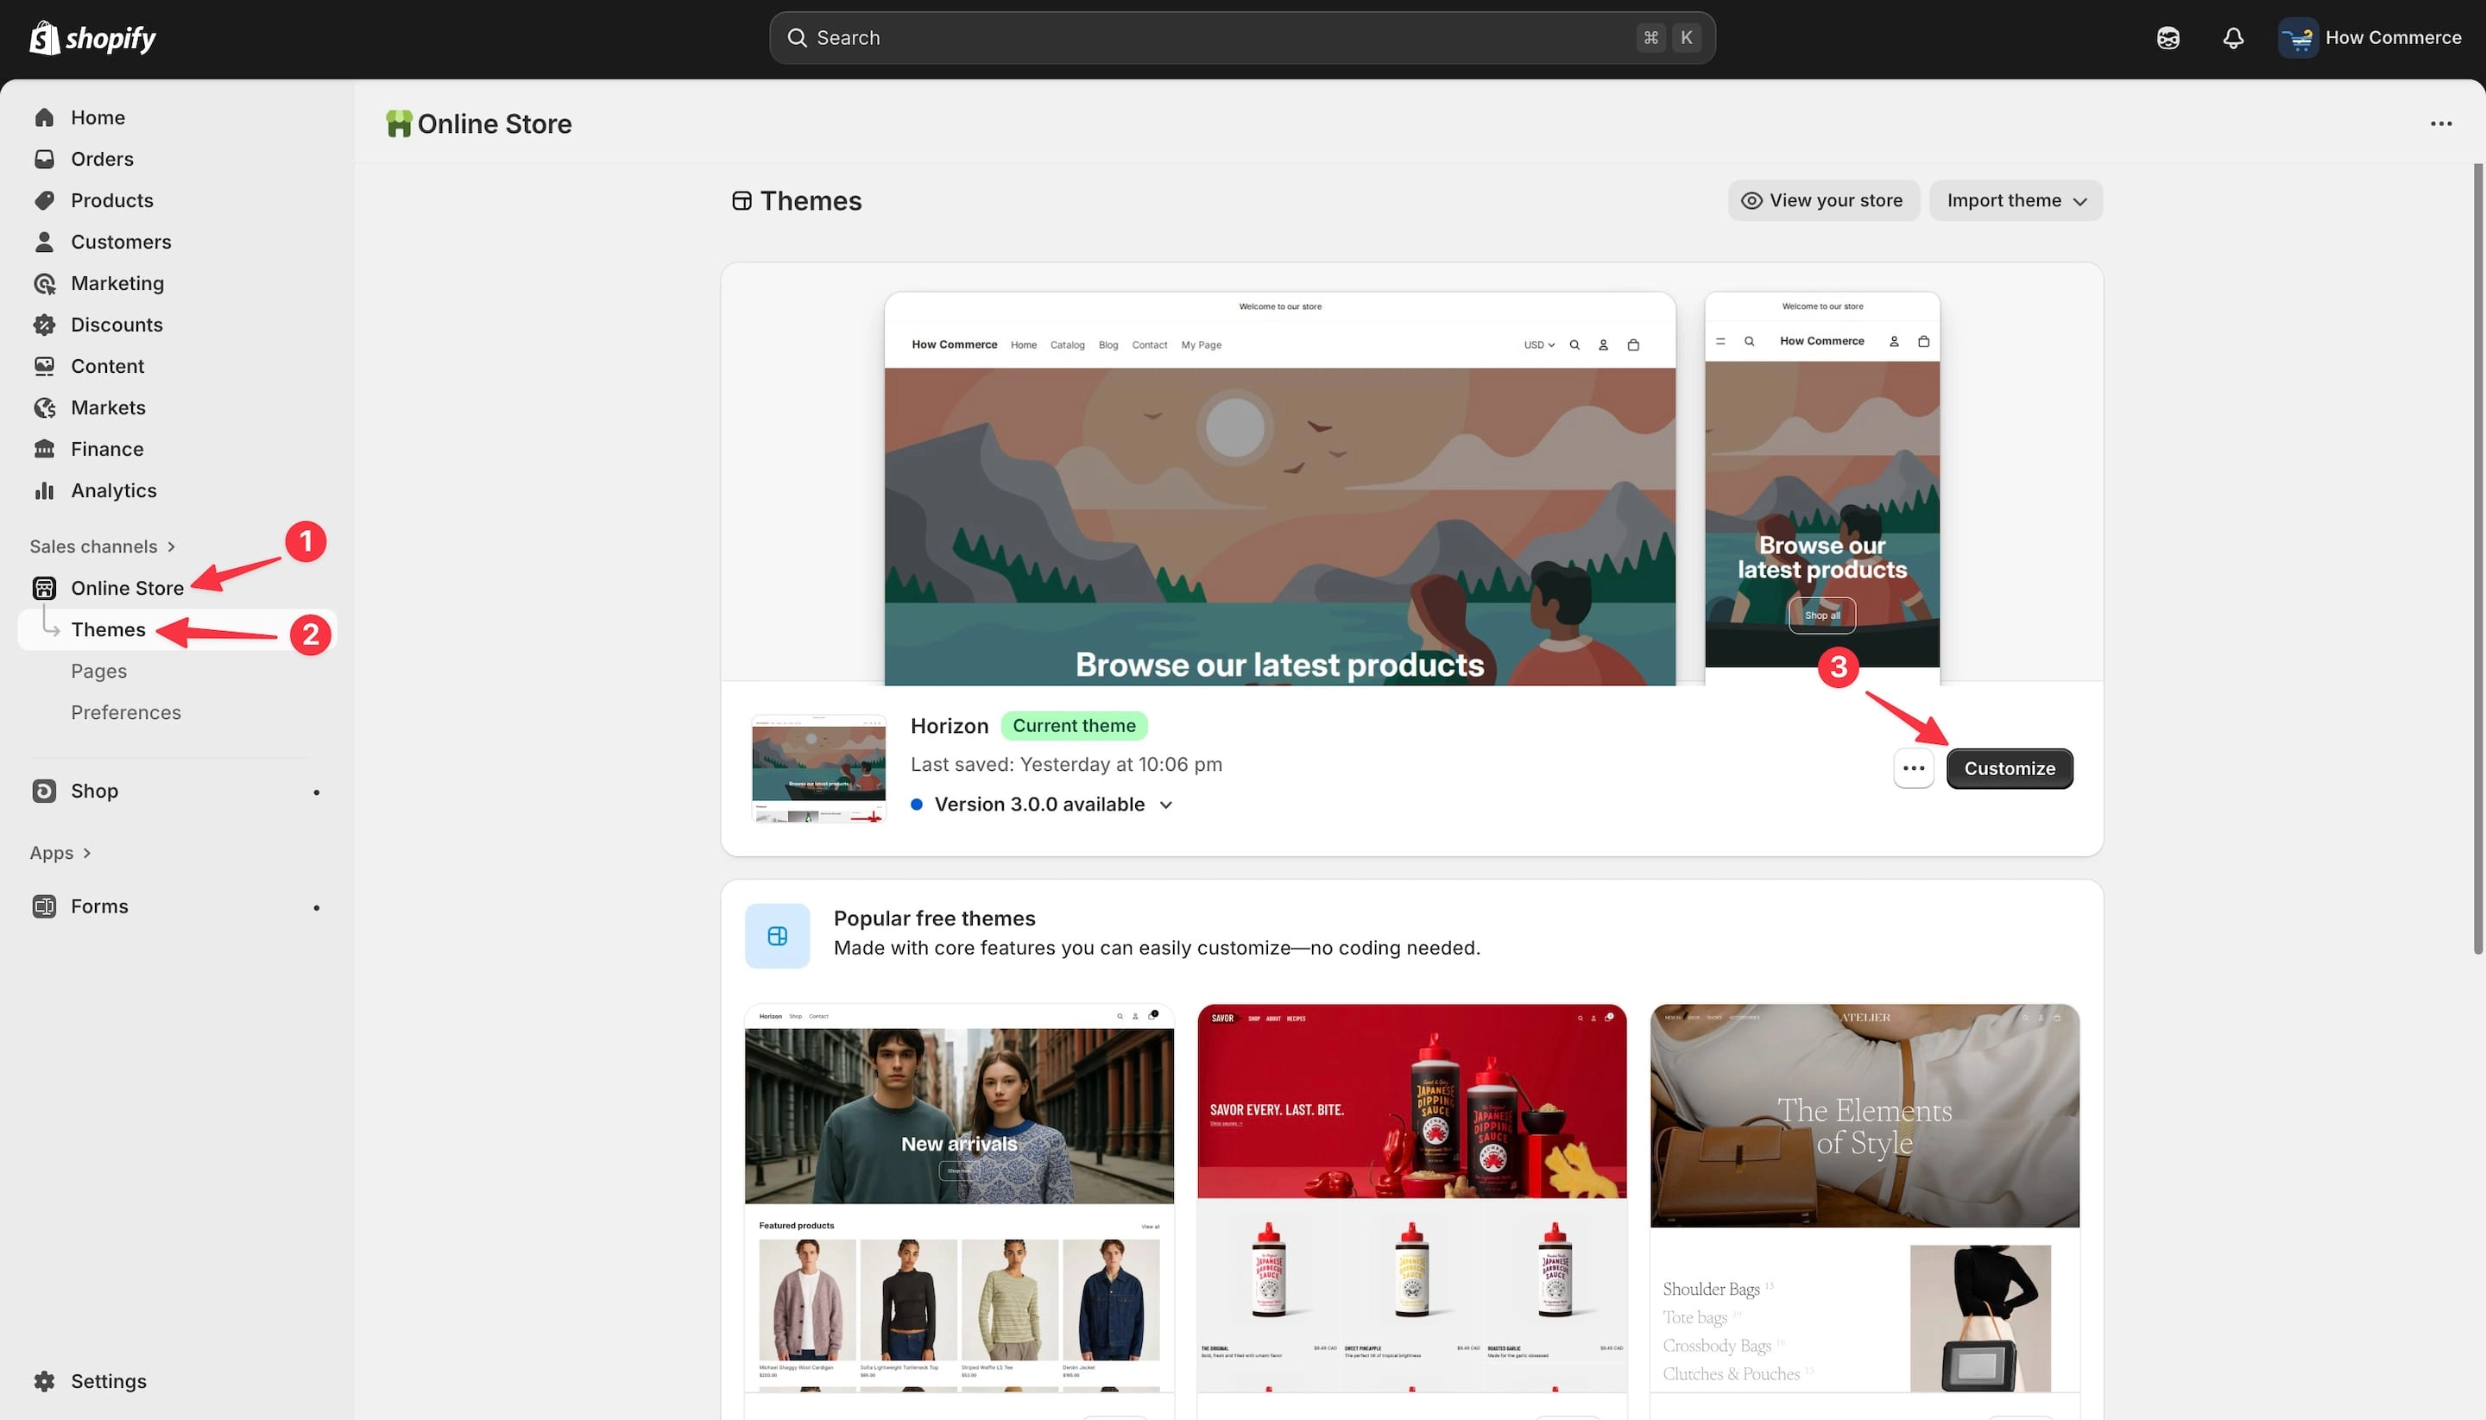Click the Finance bank icon

[44, 450]
